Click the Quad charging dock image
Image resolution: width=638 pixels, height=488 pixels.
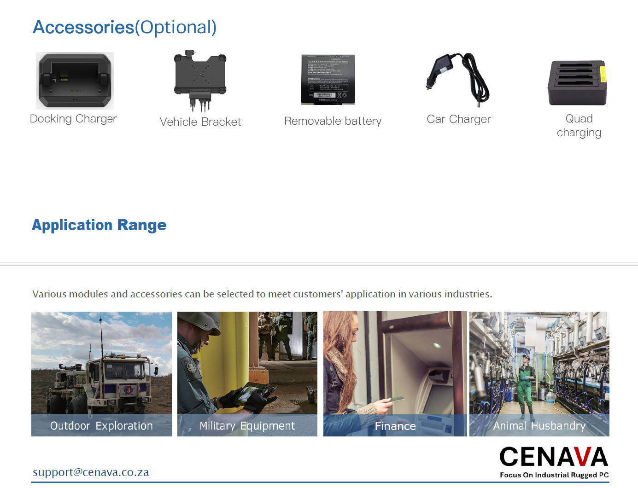coord(577,83)
